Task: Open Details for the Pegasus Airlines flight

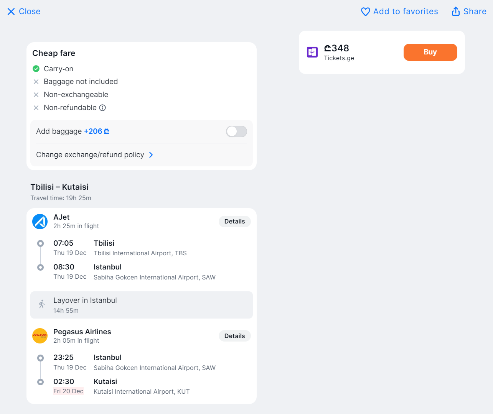Action: pos(235,336)
